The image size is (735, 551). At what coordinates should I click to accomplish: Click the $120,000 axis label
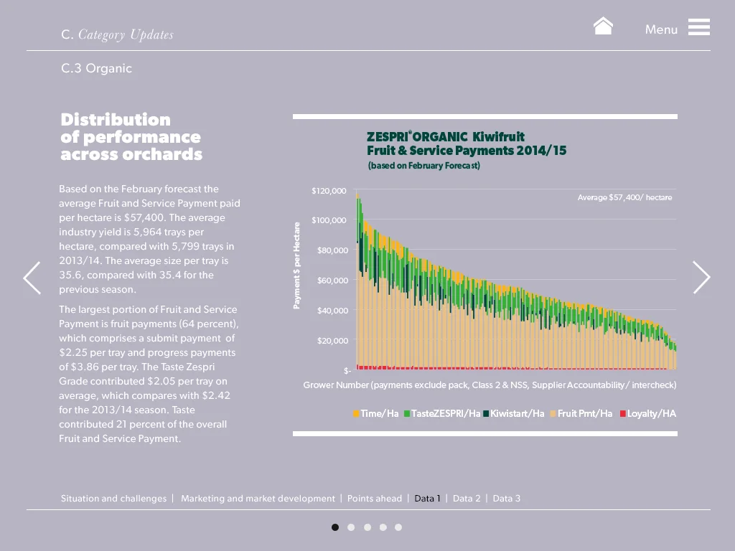pyautogui.click(x=329, y=191)
